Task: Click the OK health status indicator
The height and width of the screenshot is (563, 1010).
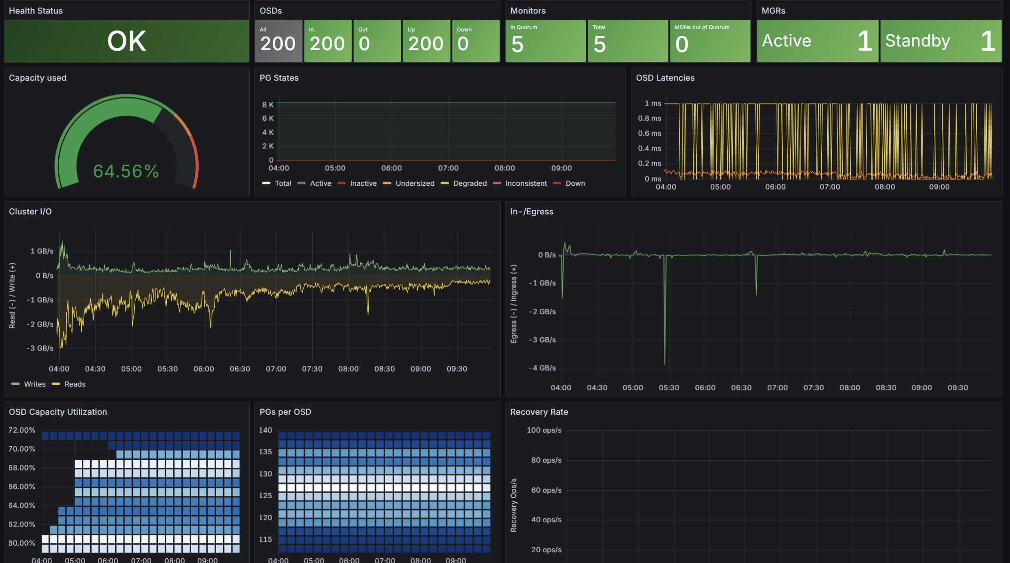Action: pos(126,41)
